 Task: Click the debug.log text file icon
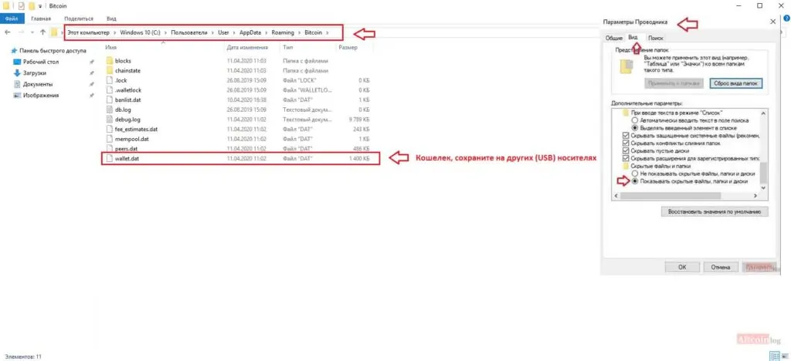(110, 120)
